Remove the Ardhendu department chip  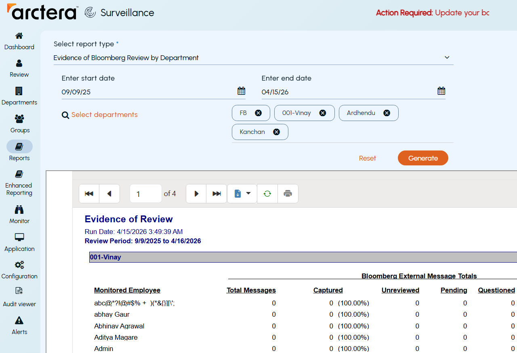tap(387, 113)
